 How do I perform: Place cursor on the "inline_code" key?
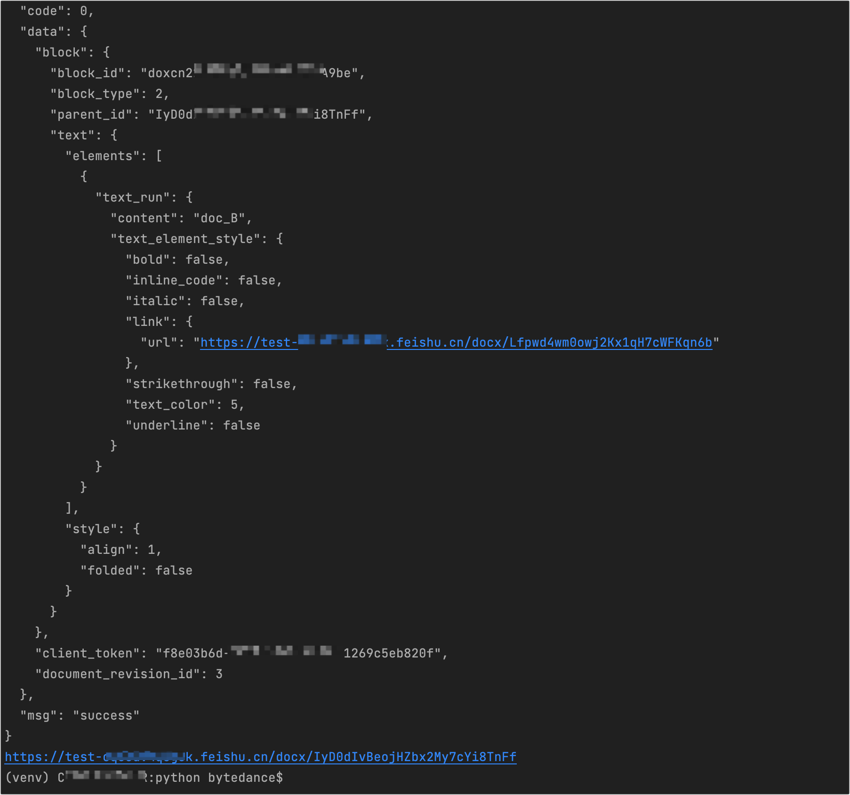coord(174,280)
